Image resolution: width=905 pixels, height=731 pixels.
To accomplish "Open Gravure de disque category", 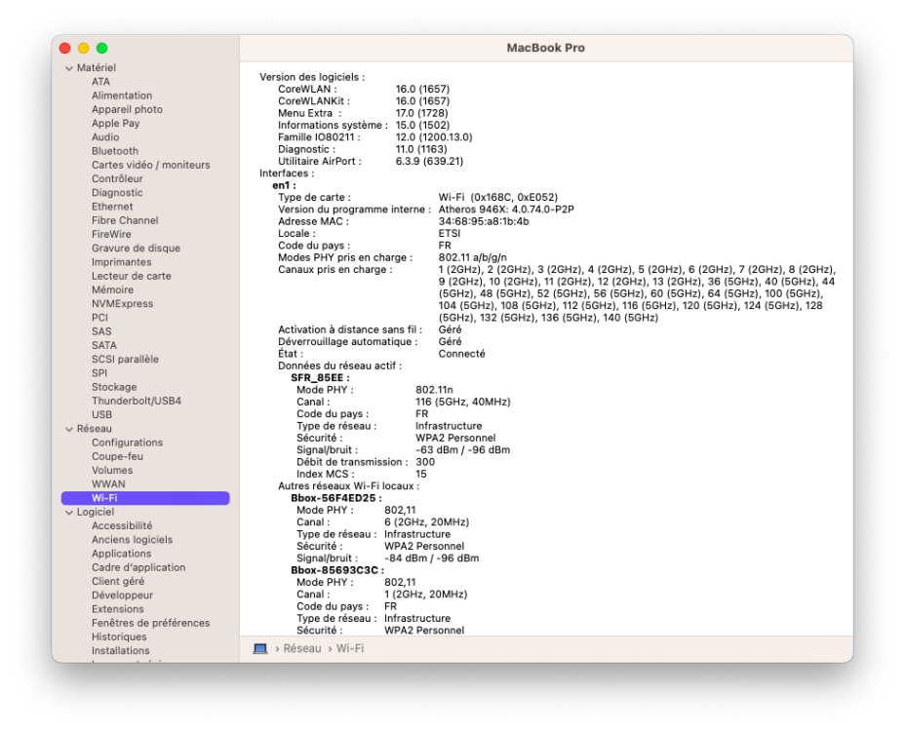I will click(136, 249).
